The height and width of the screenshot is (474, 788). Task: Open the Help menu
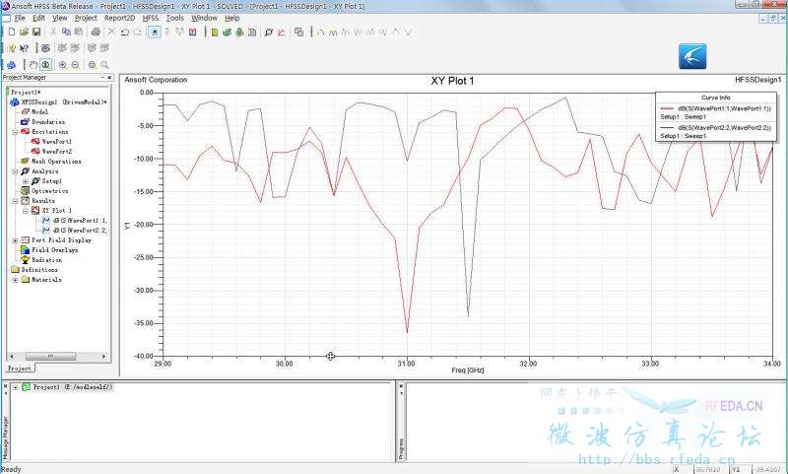coord(231,18)
